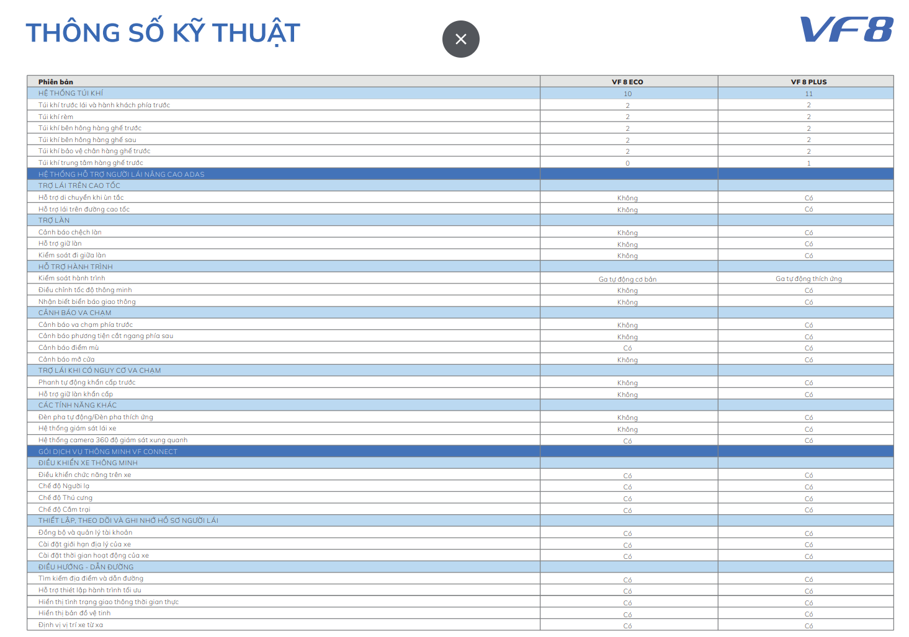
Task: Click the Chế độ Cắm trại row label
Action: pos(65,509)
